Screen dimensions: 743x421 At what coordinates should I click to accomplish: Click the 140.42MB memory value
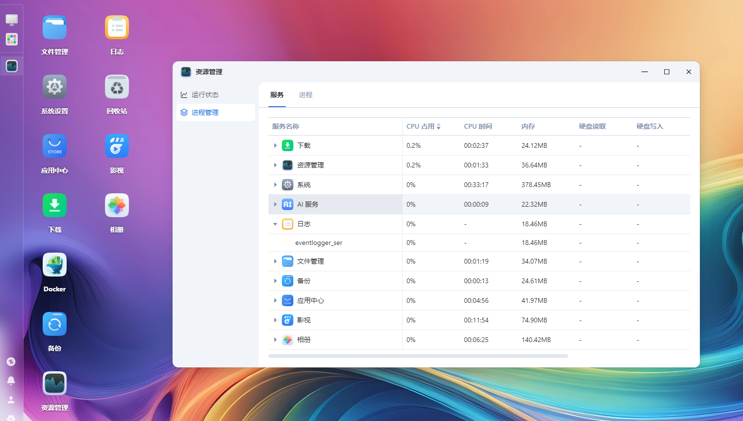tap(536, 340)
